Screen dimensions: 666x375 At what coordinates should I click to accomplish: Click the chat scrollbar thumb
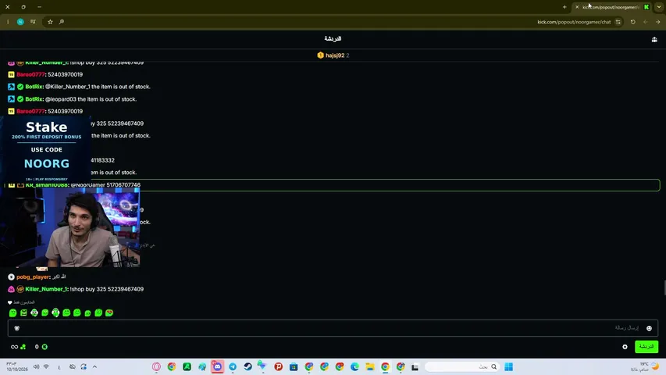[664, 287]
